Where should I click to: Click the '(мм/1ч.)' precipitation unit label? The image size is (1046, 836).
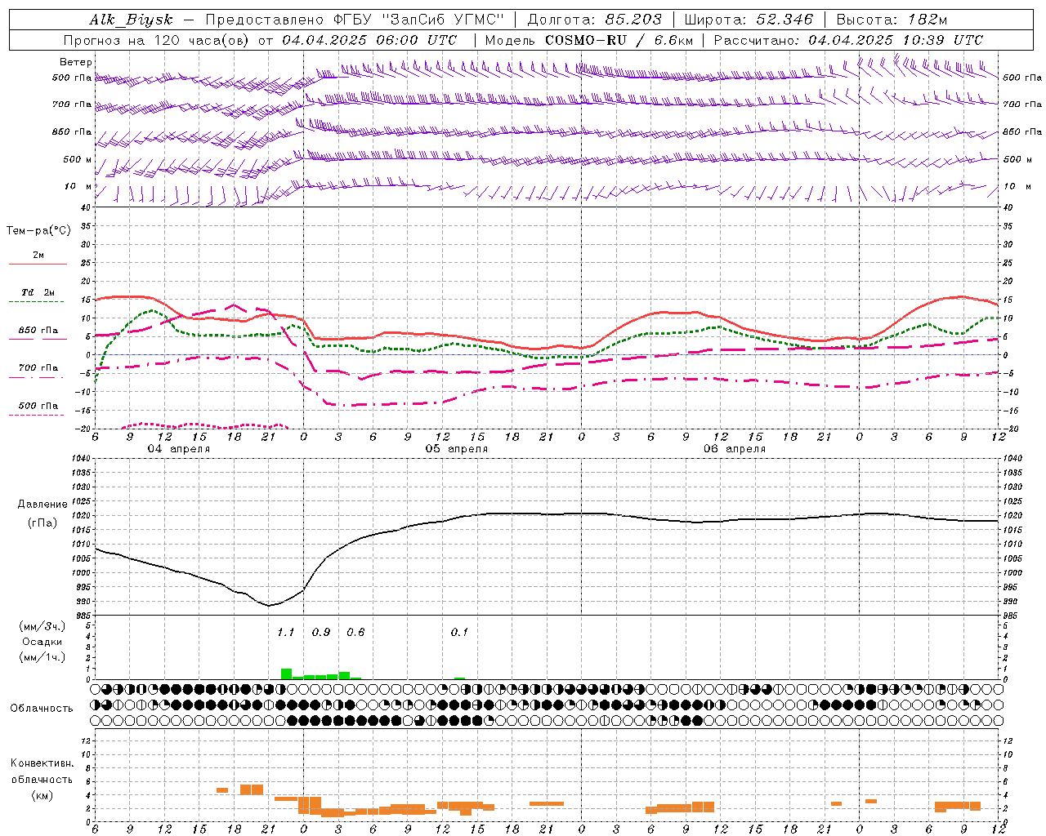[42, 657]
